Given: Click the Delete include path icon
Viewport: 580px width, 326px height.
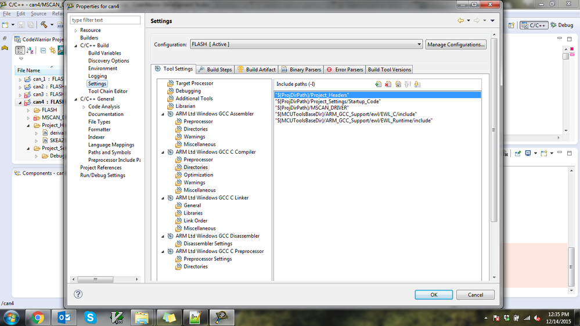Looking at the screenshot, I should (388, 84).
